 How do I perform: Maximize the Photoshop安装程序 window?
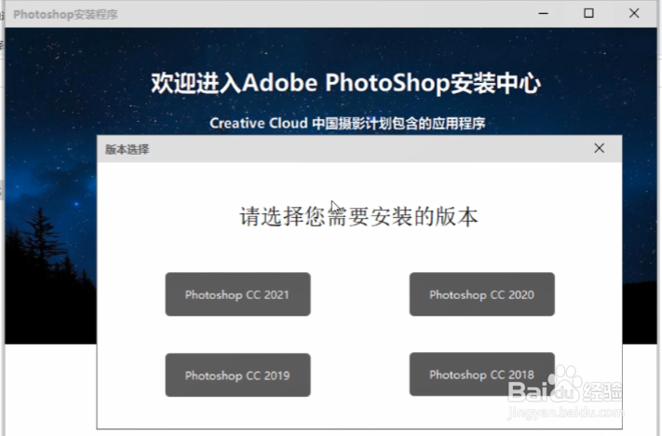pyautogui.click(x=588, y=14)
